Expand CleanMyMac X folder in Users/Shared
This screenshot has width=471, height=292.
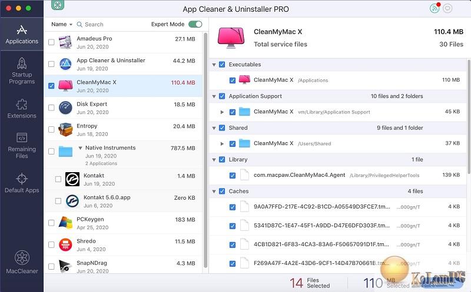[x=222, y=143]
